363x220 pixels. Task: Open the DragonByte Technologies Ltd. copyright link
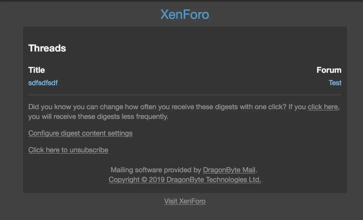pyautogui.click(x=185, y=180)
